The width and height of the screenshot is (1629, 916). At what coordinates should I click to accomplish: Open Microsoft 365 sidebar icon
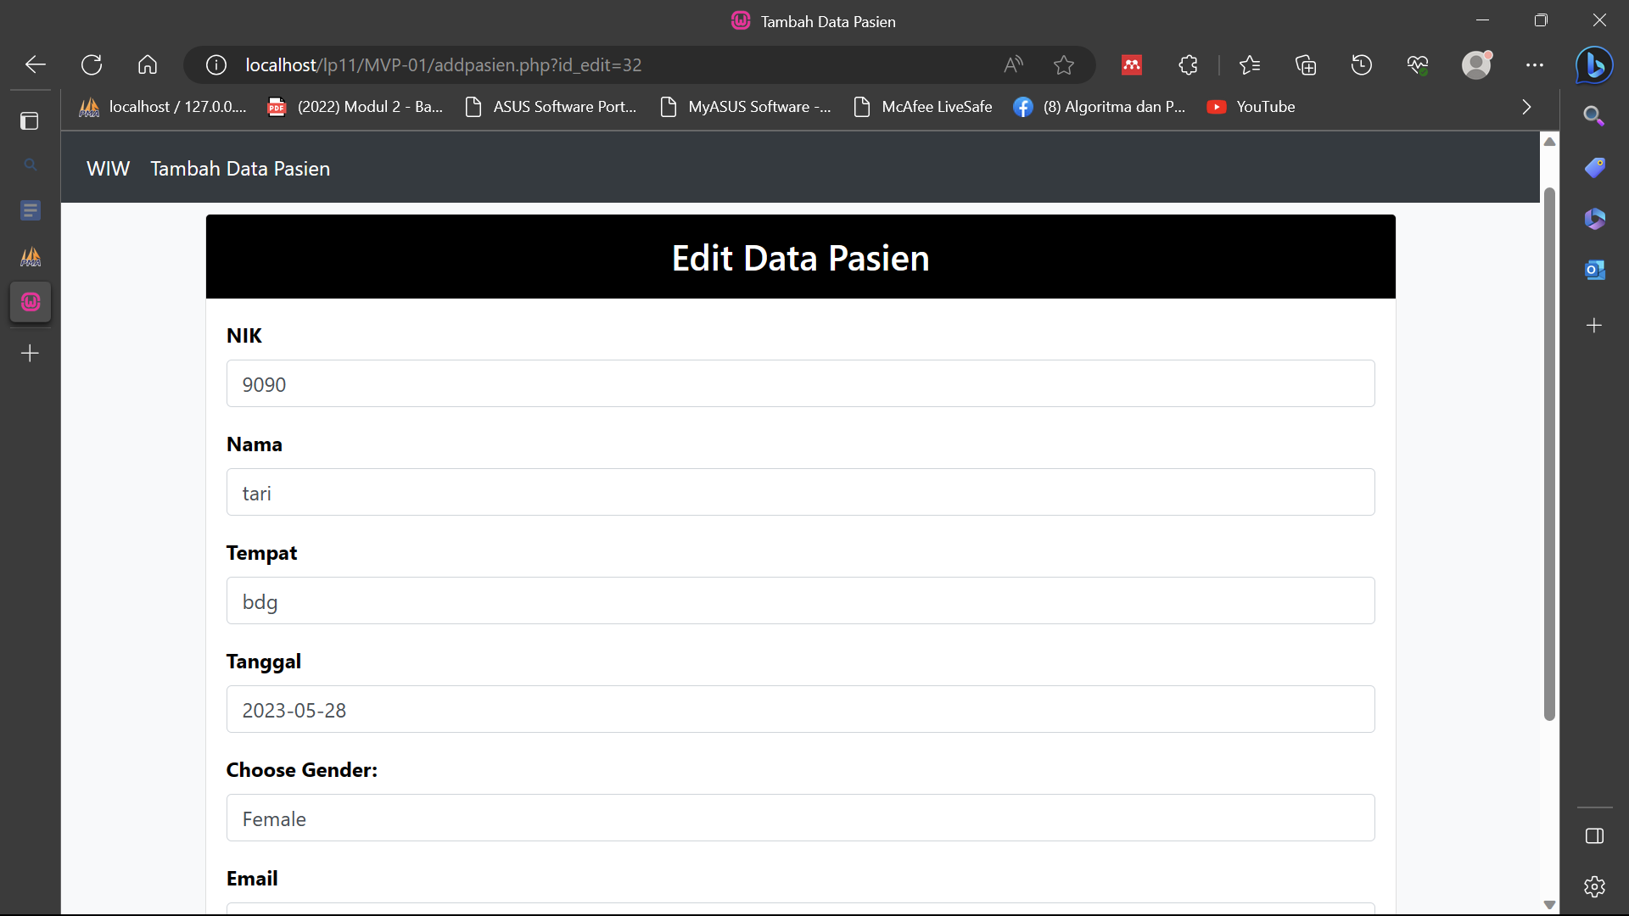coord(1596,218)
